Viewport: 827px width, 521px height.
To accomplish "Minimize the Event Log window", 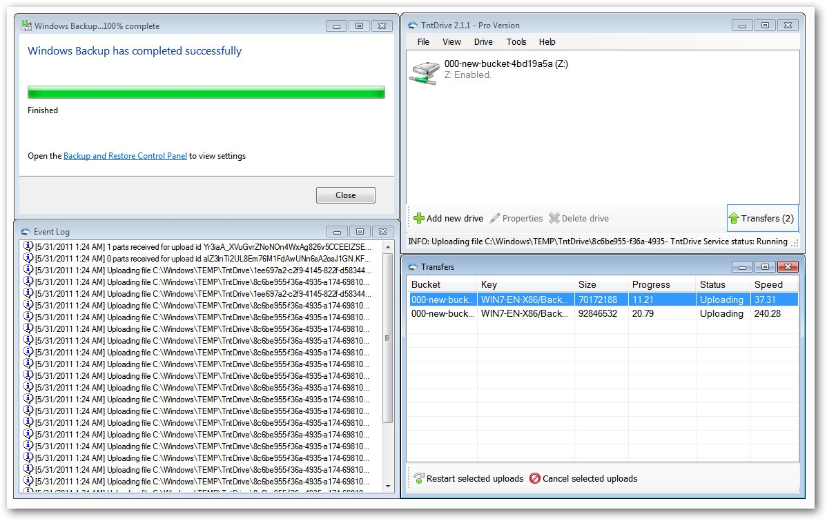I will (x=336, y=231).
